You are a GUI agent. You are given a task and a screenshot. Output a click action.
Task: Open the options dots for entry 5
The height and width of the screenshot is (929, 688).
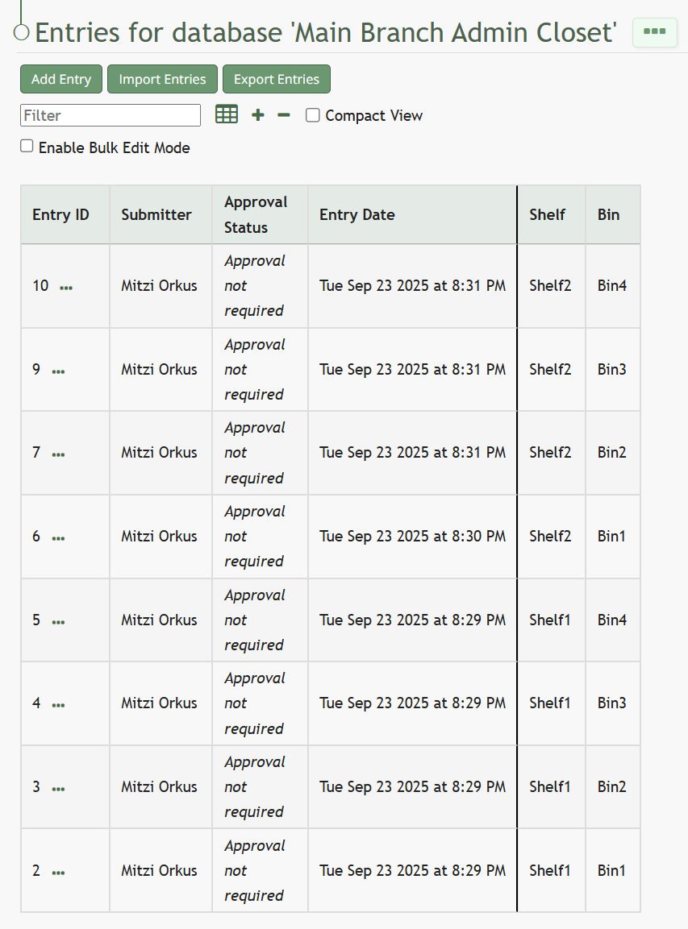[59, 622]
